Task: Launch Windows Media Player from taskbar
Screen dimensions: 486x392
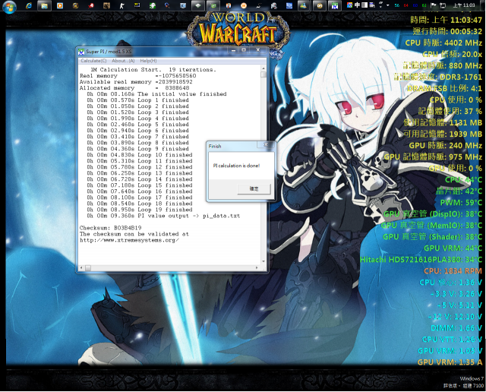Action: coord(60,5)
